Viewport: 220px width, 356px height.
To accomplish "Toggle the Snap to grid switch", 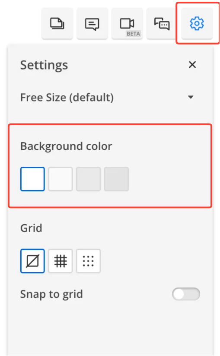I will pos(186,294).
